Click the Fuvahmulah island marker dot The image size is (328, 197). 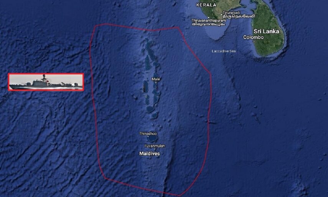coord(155,149)
